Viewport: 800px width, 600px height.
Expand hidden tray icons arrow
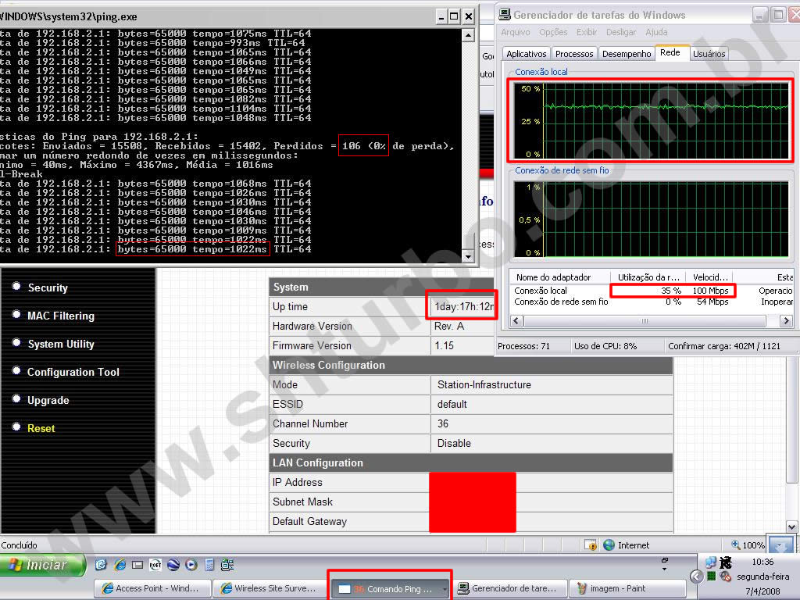click(x=696, y=577)
